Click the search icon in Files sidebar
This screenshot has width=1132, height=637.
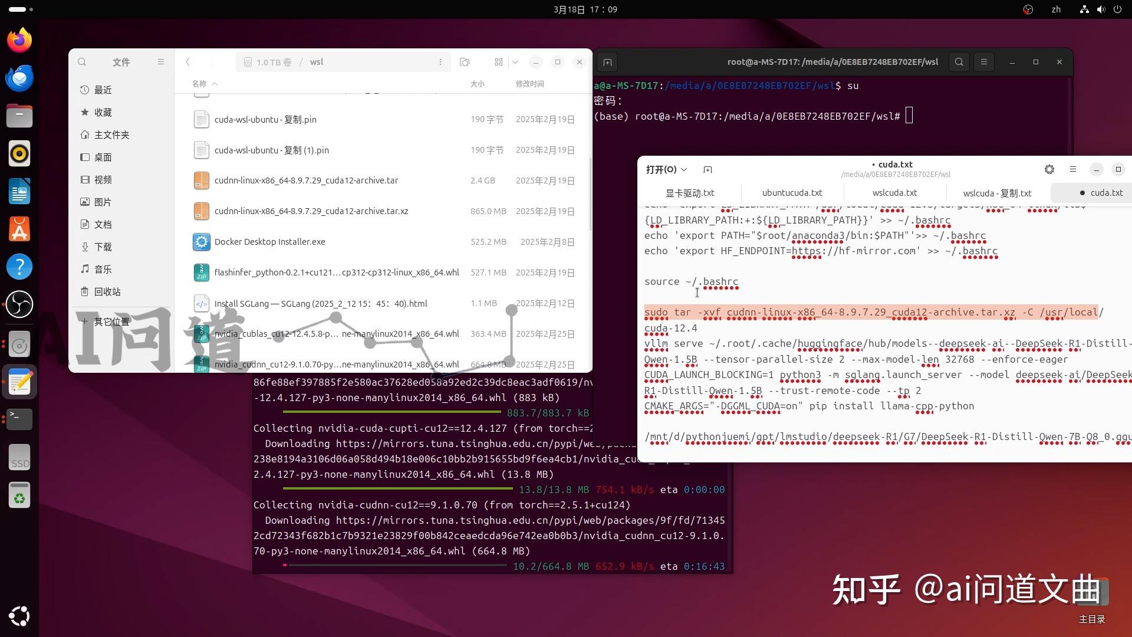(82, 62)
